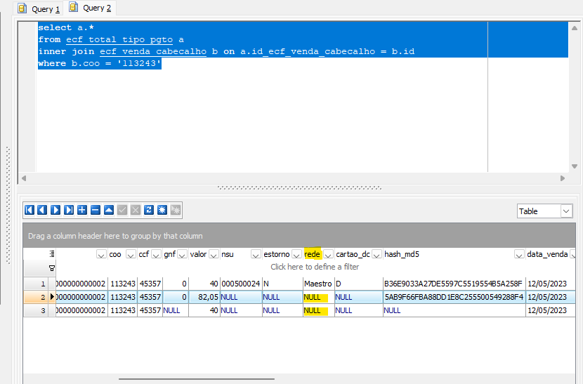
Task: Move to next record in navigator
Action: [55, 210]
